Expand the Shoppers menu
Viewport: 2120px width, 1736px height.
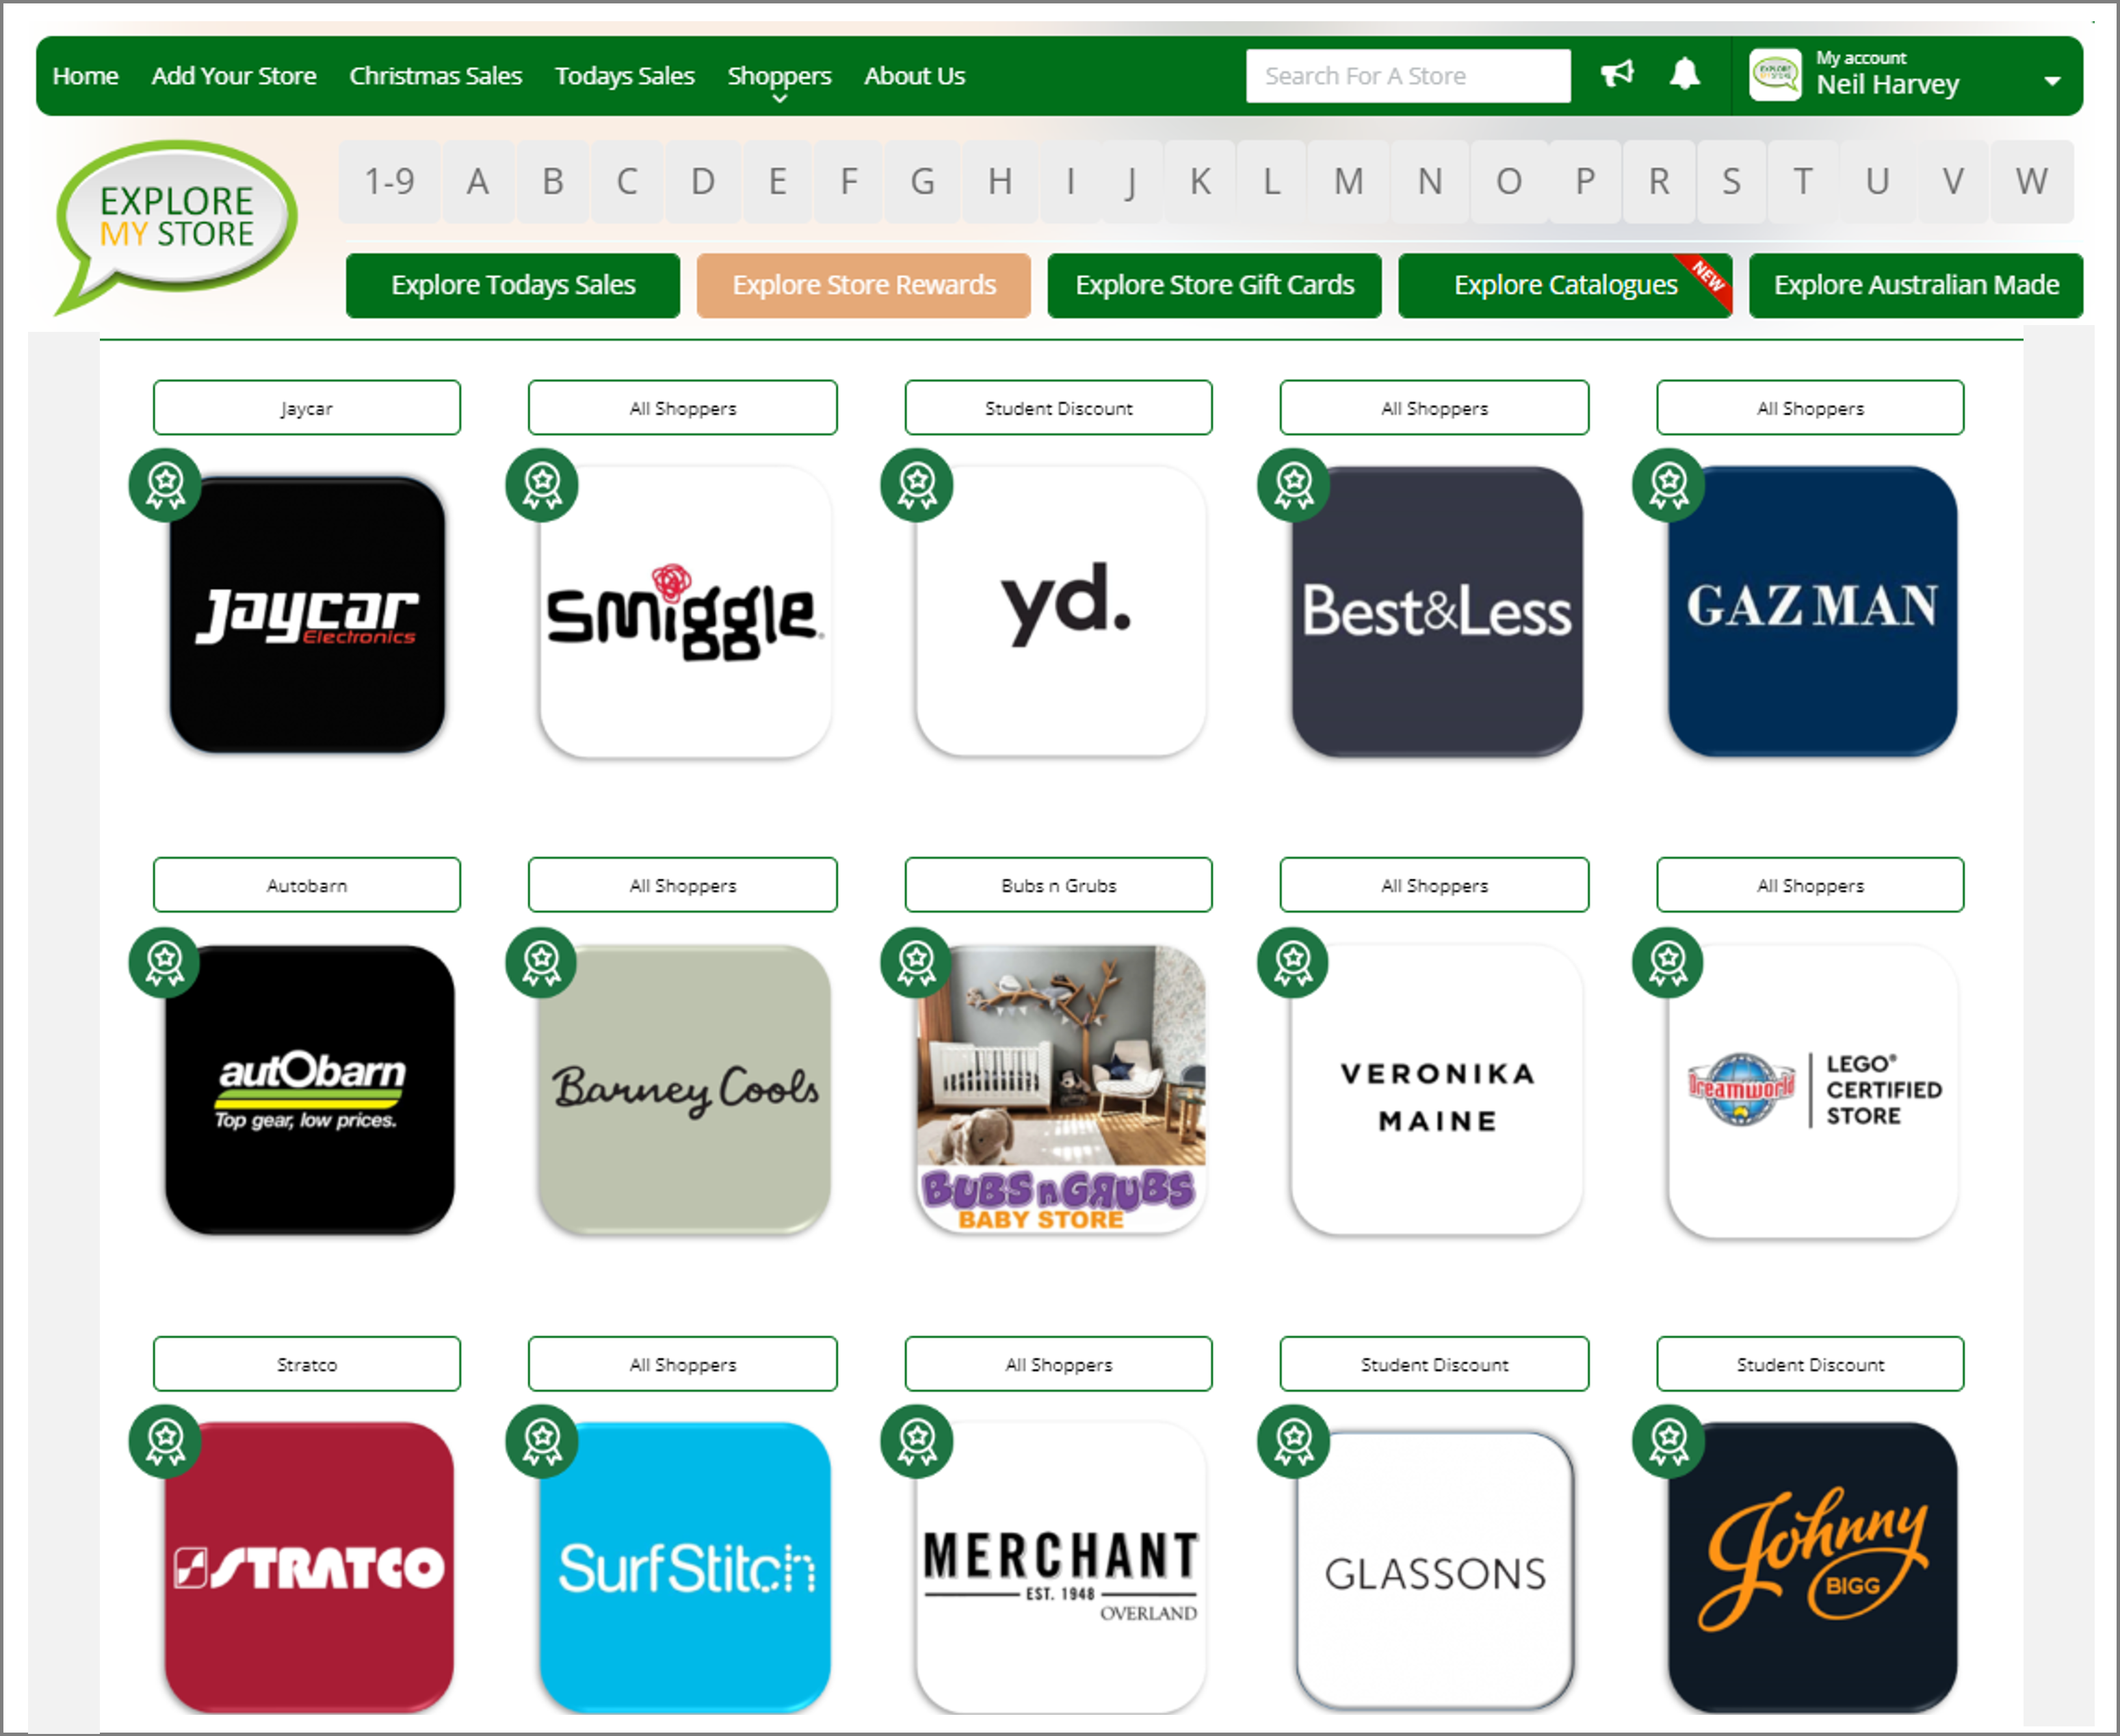(x=778, y=77)
